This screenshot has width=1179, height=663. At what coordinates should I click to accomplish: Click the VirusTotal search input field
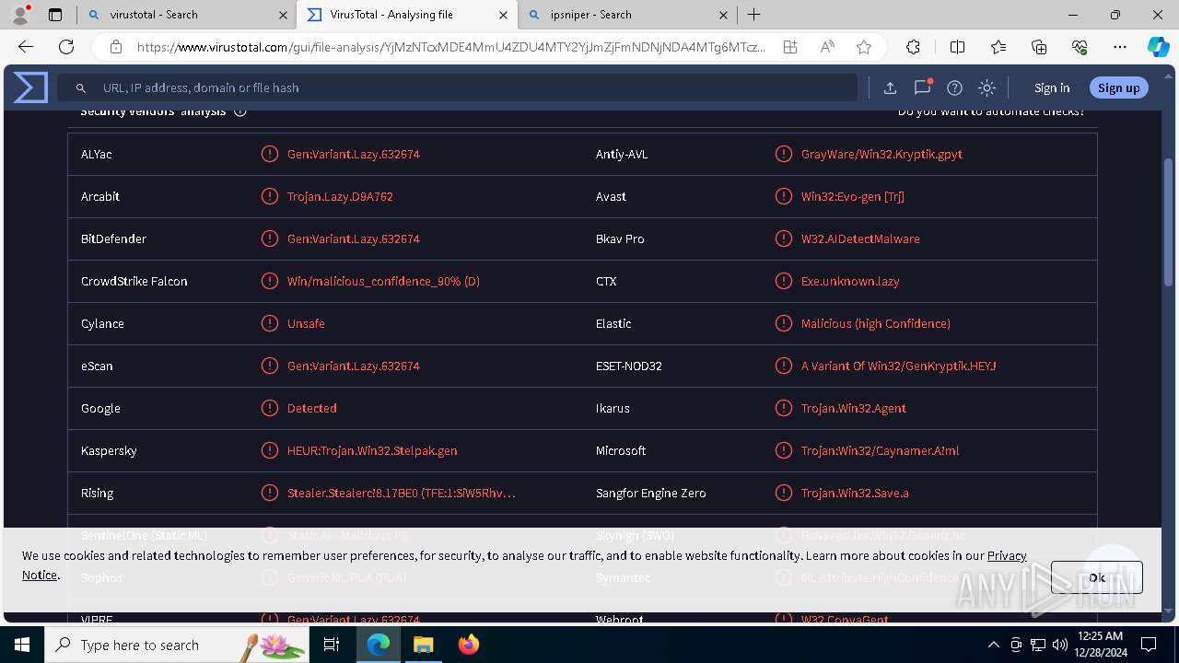click(x=458, y=87)
